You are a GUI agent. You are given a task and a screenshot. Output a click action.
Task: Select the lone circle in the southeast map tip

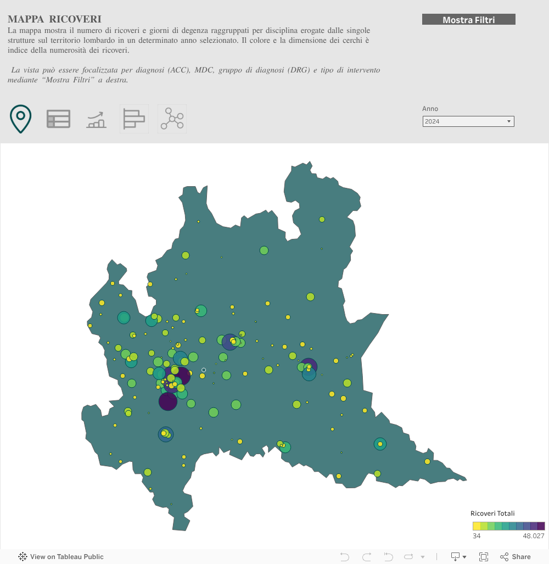(427, 461)
